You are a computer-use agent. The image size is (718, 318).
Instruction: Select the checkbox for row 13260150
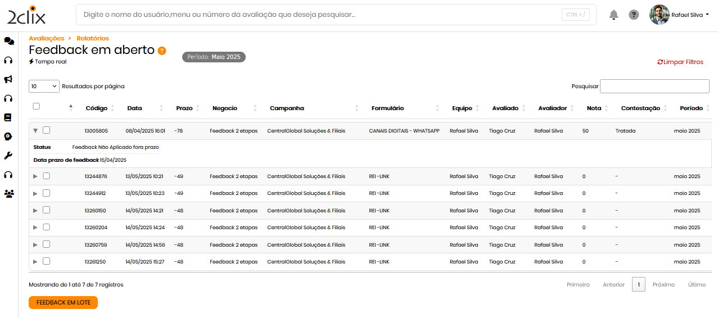47,210
